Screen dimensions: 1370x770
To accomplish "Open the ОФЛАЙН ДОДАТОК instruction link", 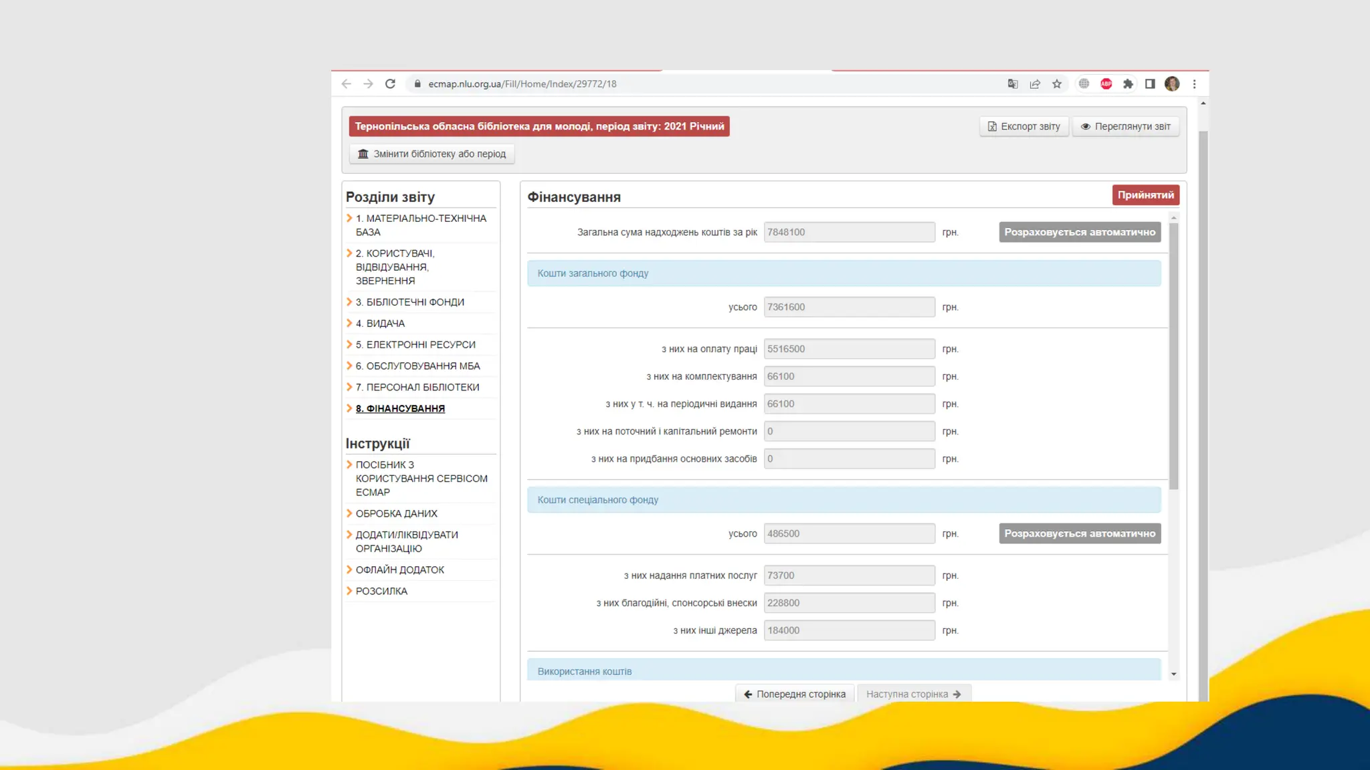I will click(x=399, y=569).
